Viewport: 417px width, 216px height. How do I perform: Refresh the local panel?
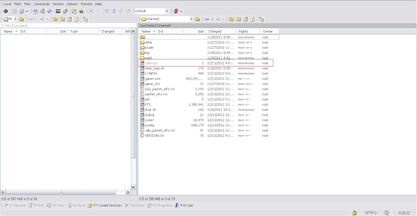[77, 19]
